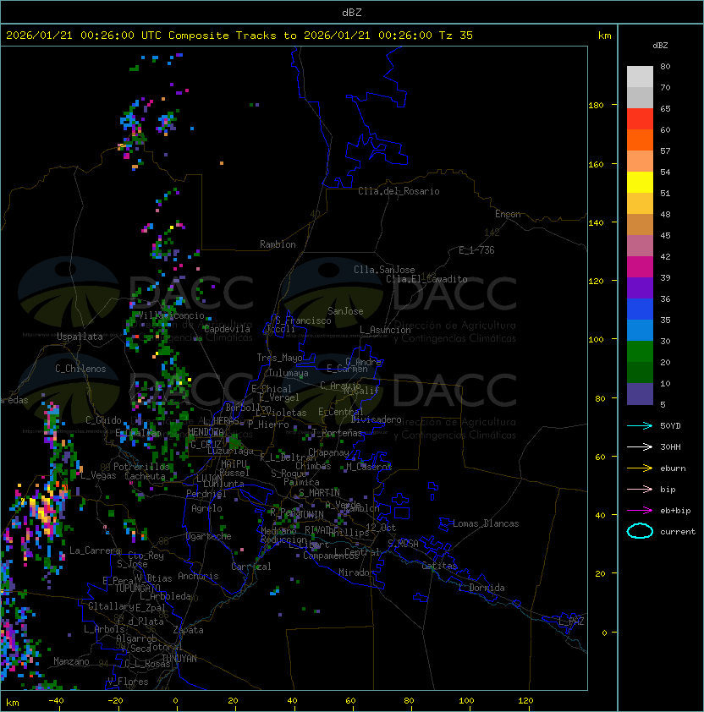Click the 120 km mark on bottom axis
This screenshot has width=704, height=712.
point(526,701)
